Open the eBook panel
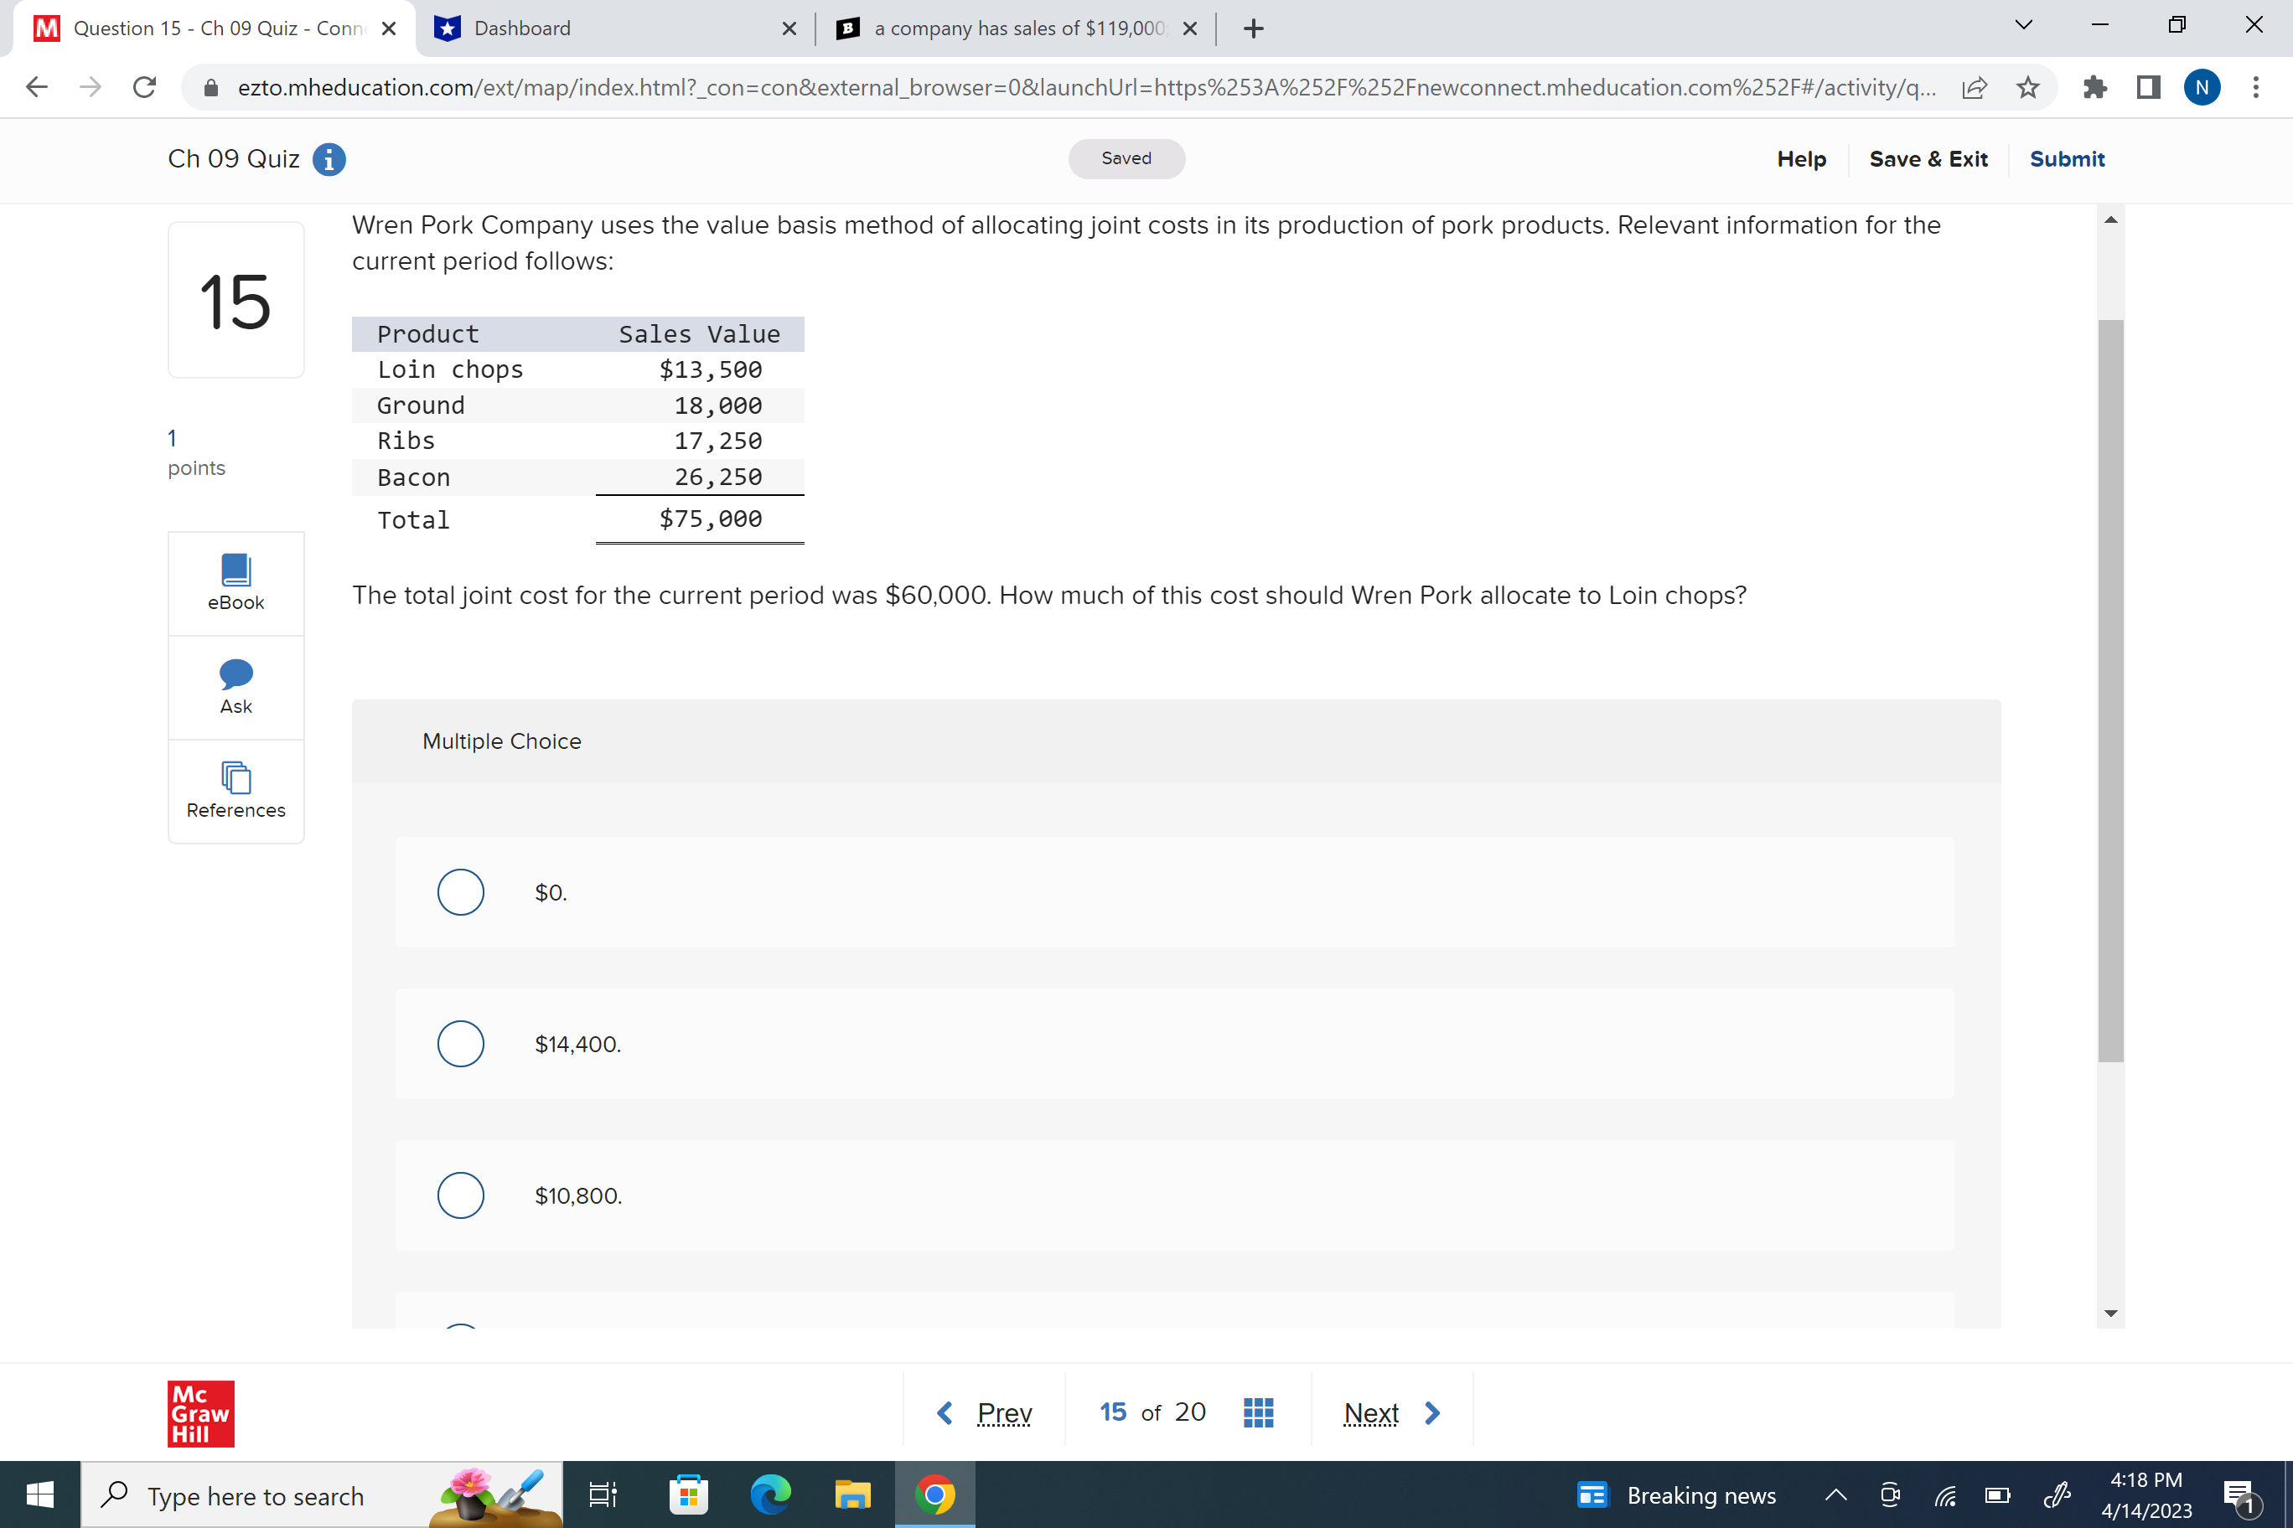2293x1528 pixels. click(x=235, y=581)
